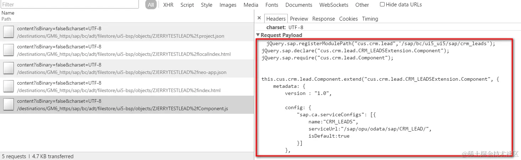Switch to the Timing tab
Viewport: 521px width, 160px height.
tap(370, 19)
